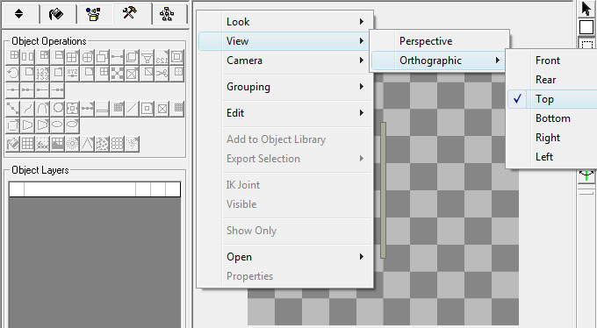Screen dimensions: 597x328
Task: Open the hierarchy tree tab icon
Action: 167,14
